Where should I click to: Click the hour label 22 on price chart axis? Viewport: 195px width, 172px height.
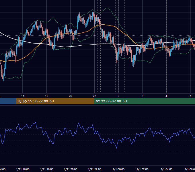[x=95, y=96]
